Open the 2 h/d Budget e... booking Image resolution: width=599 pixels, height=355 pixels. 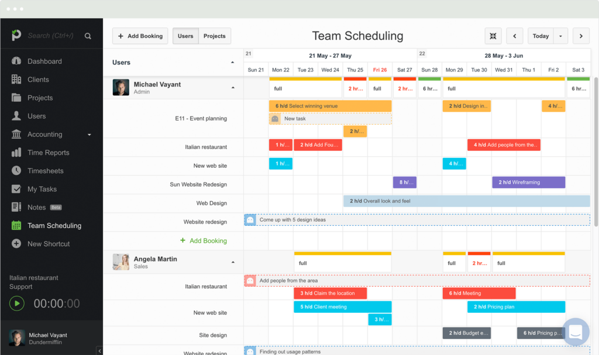467,333
